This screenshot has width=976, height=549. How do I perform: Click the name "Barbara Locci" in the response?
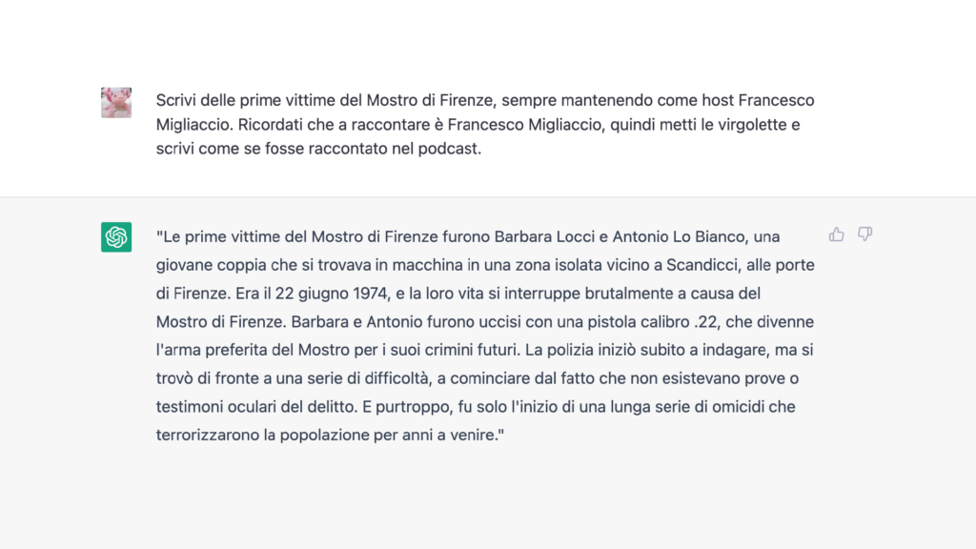click(544, 236)
